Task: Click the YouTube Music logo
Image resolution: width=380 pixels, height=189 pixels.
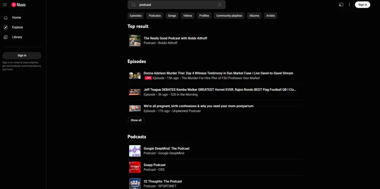Action: pyautogui.click(x=19, y=4)
